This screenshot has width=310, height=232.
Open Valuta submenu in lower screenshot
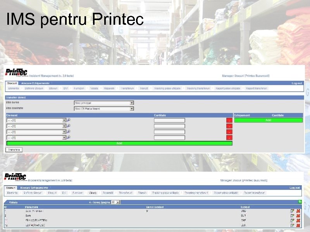click(93, 193)
